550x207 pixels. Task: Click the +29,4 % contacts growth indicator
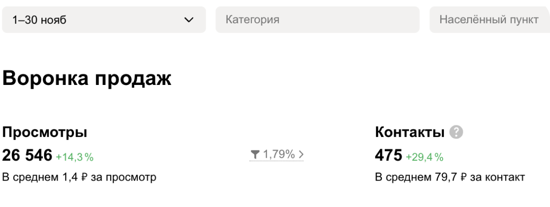point(424,157)
